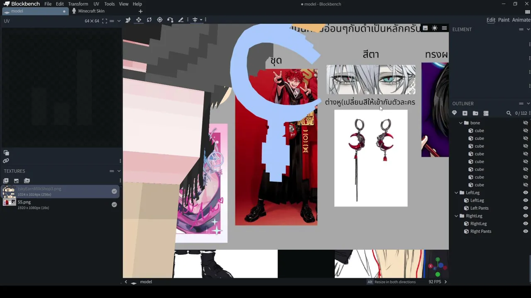Select the tskyEarnMilkShop3.png texture
This screenshot has height=298, width=531.
click(61, 191)
